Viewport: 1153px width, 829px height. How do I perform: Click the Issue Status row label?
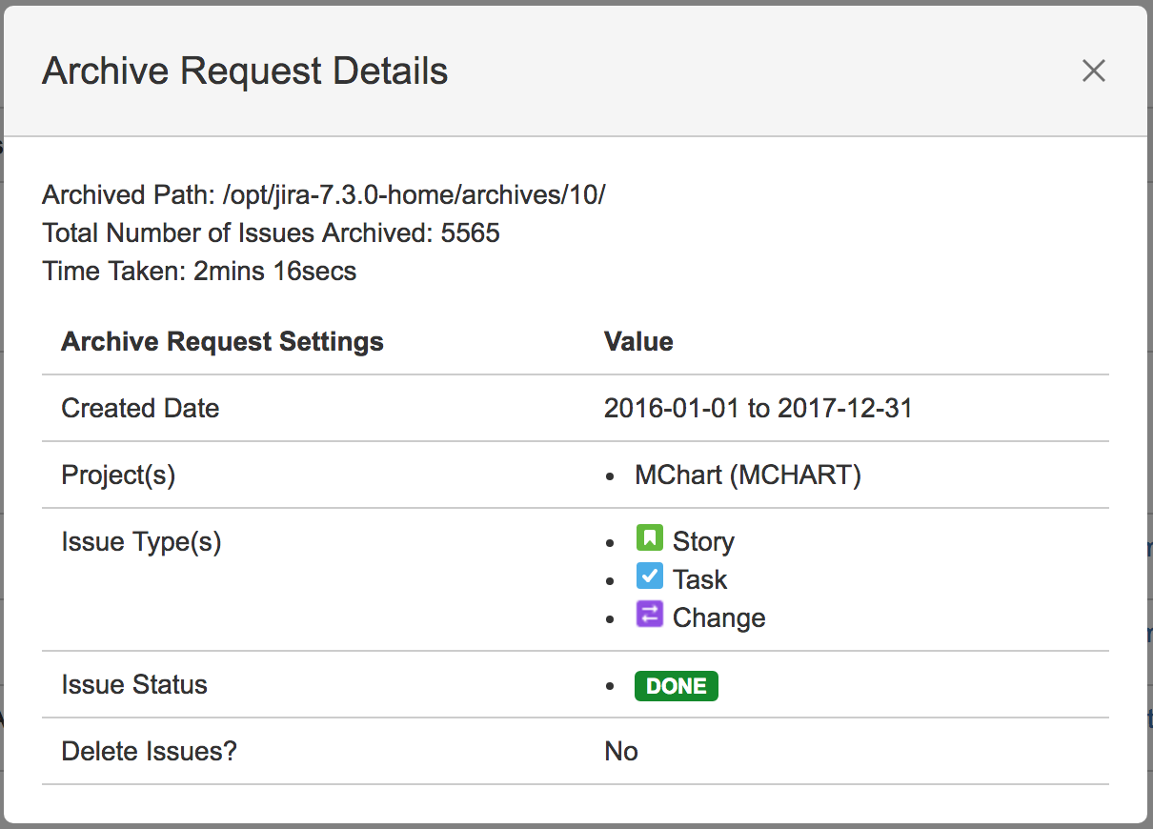click(134, 685)
